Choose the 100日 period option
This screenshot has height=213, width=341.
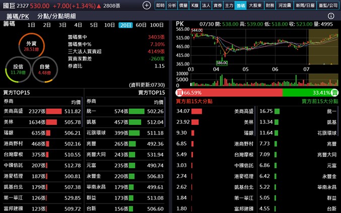pos(157,25)
